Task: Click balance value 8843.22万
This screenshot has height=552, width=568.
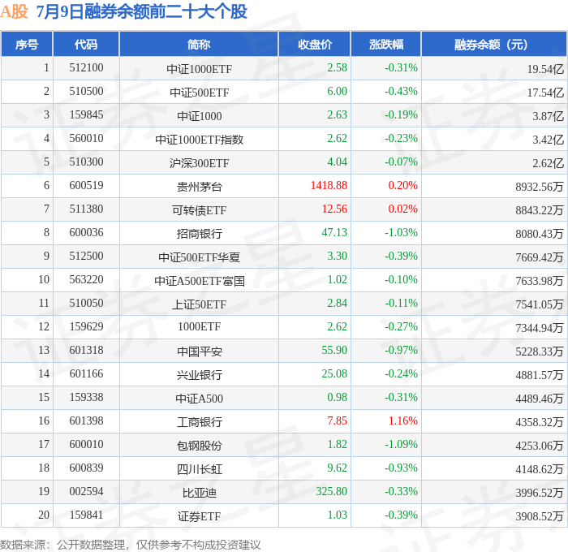Action: point(540,210)
